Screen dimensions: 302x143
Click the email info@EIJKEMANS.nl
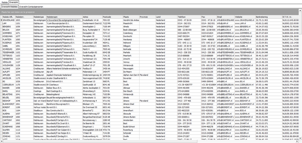pyautogui.click(x=226, y=127)
